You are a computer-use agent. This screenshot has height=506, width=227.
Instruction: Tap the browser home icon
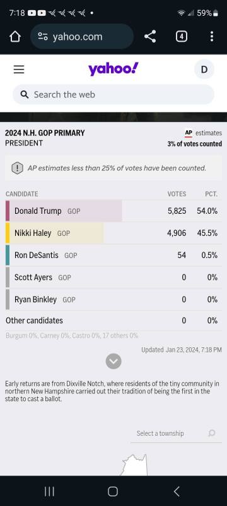coord(15,37)
